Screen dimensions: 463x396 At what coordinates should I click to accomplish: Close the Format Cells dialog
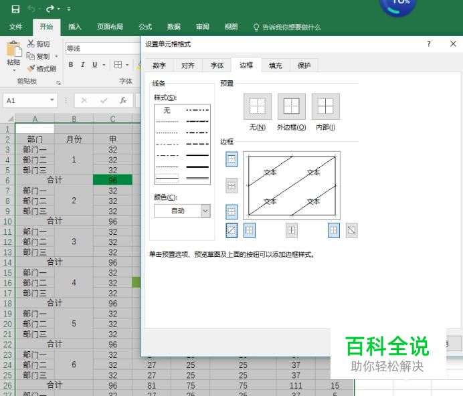tap(453, 44)
